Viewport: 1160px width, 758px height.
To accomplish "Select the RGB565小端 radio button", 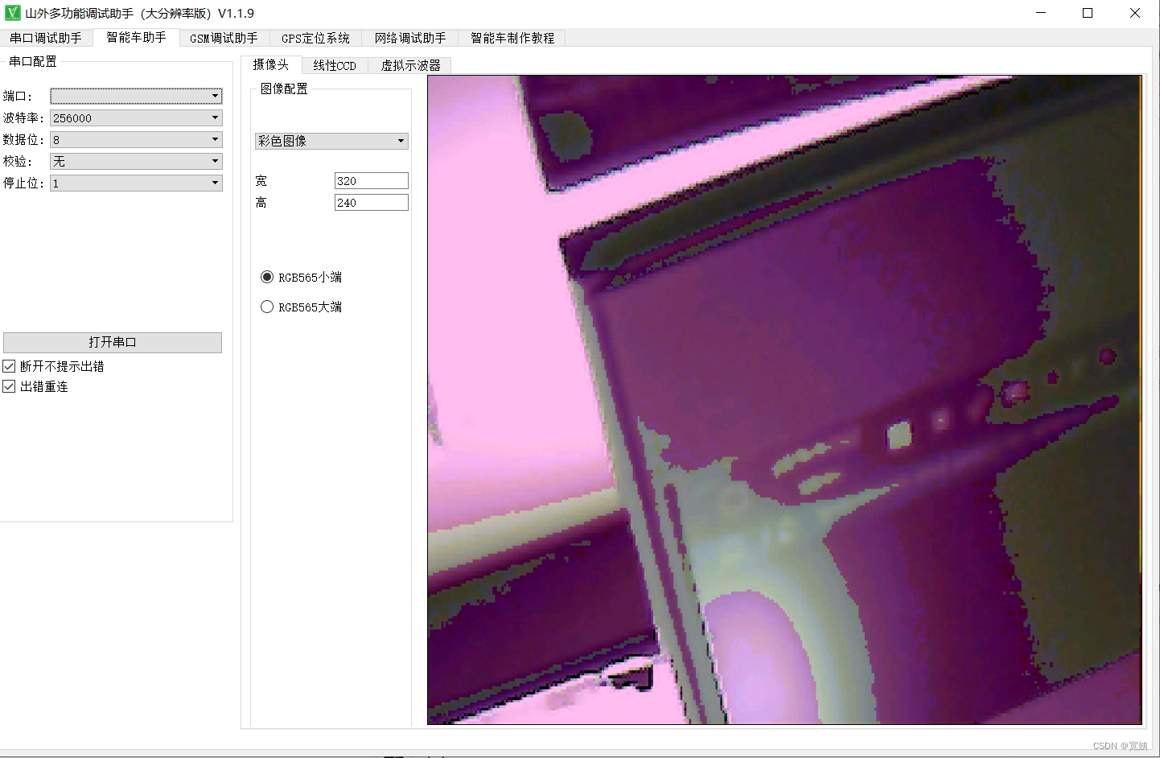I will (x=267, y=277).
